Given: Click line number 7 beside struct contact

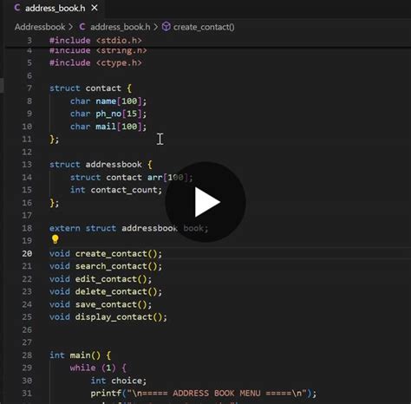Looking at the screenshot, I should 29,88.
